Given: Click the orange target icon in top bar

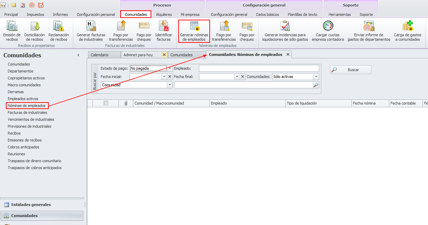Looking at the screenshot, I should click(x=32, y=5).
